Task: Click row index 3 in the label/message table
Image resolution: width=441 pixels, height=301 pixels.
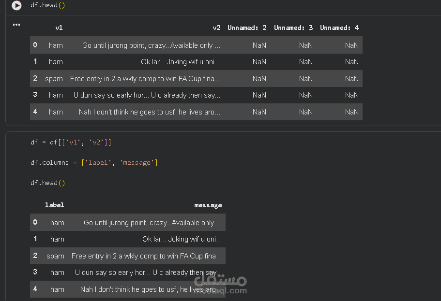Action: 35,272
